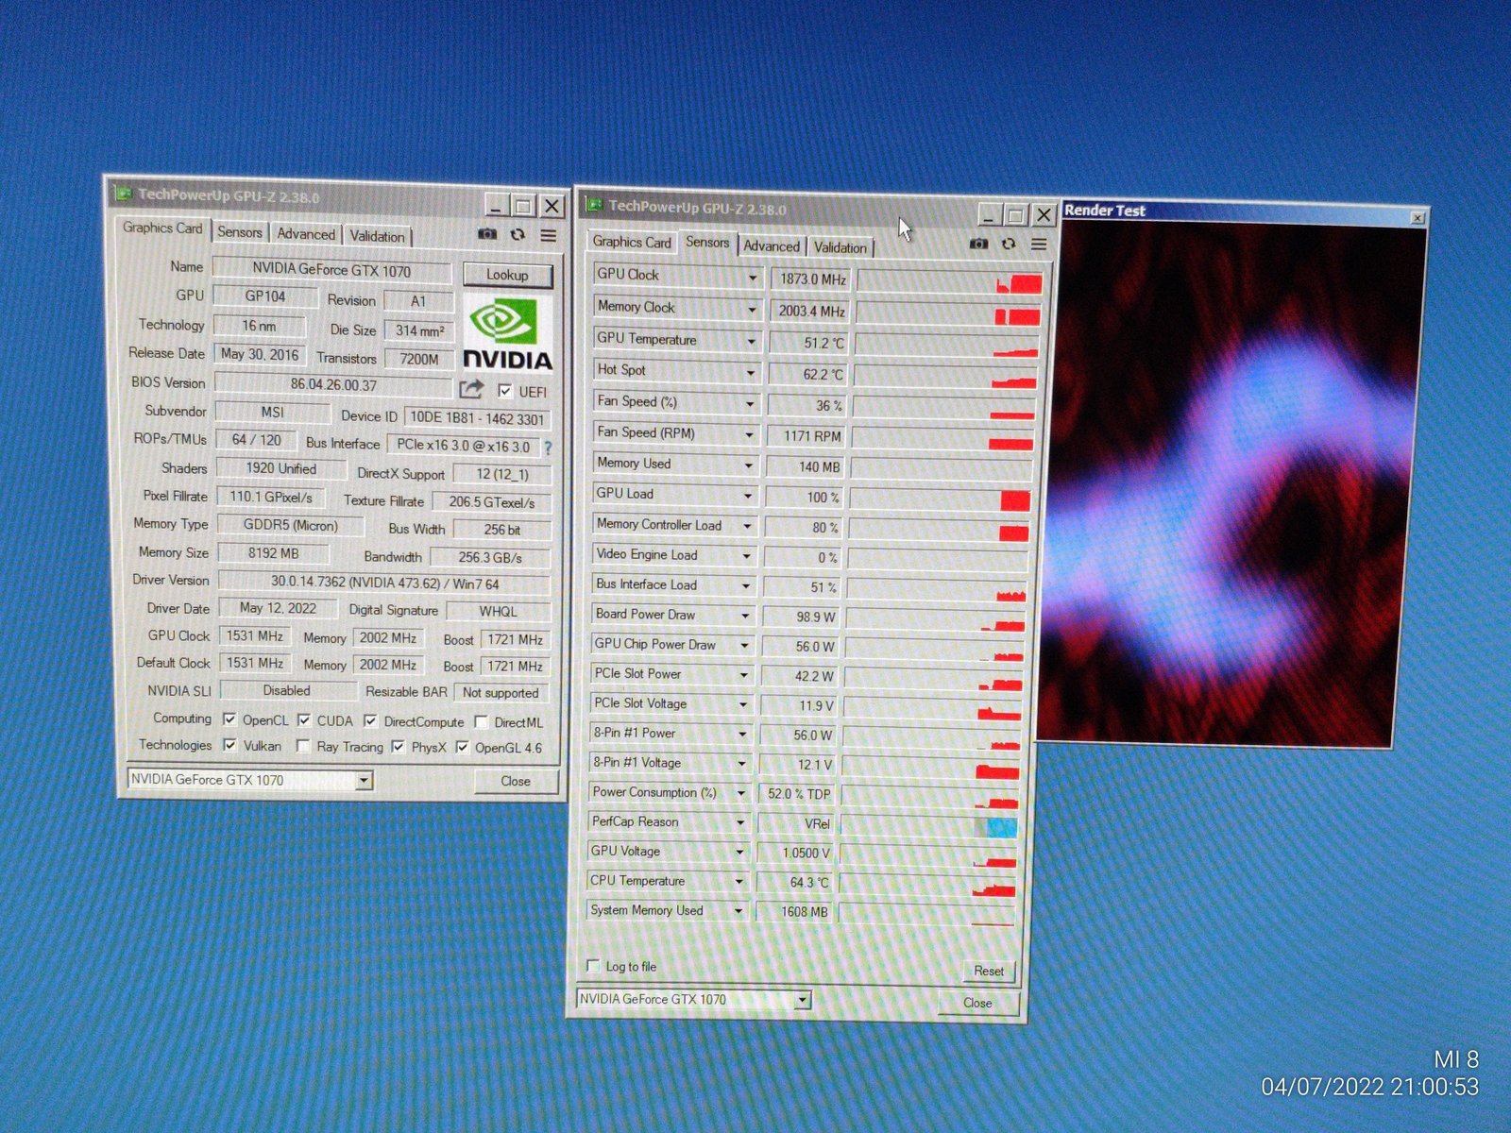Toggle the Ray Tracing checkbox
Viewport: 1511px width, 1133px height.
tap(303, 746)
